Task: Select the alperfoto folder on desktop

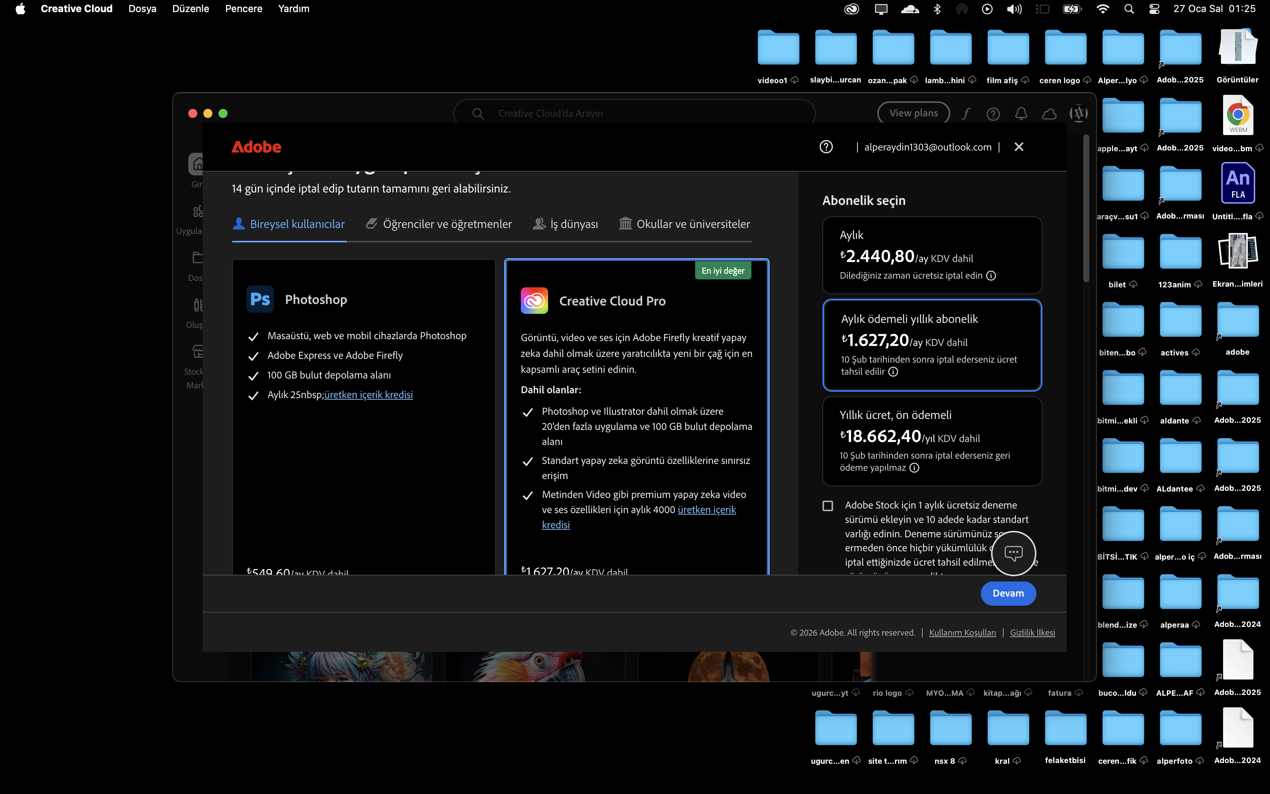Action: coord(1180,728)
